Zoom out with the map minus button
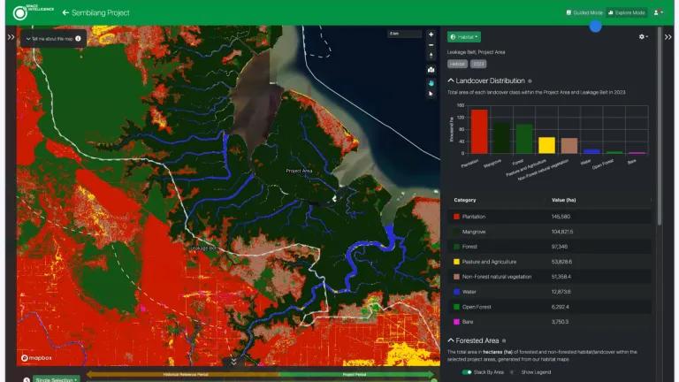This screenshot has height=382, width=679. click(x=431, y=45)
